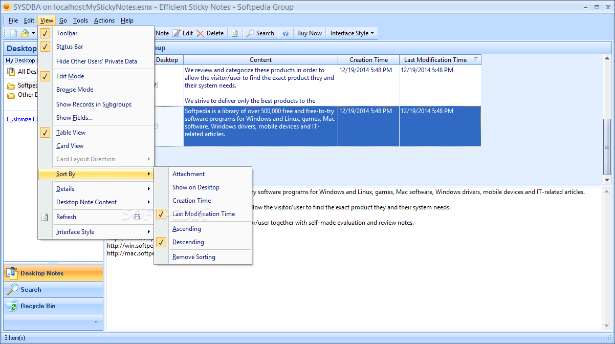This screenshot has height=344, width=615.
Task: Select Table View option
Action: [x=96, y=133]
